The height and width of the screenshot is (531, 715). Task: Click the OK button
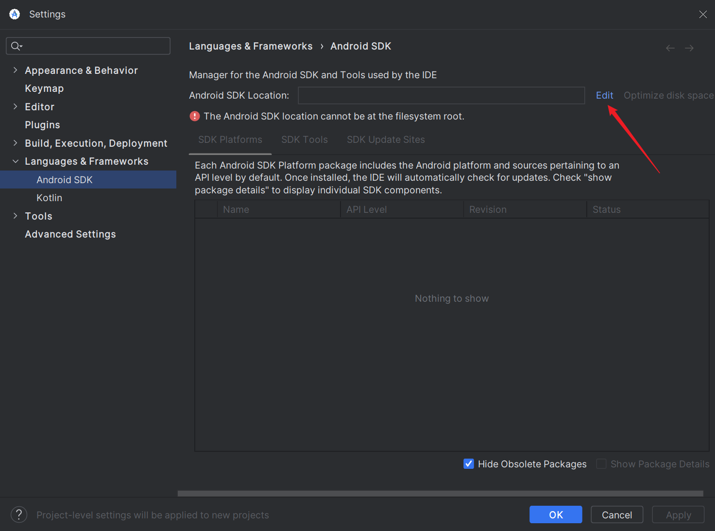(x=556, y=514)
